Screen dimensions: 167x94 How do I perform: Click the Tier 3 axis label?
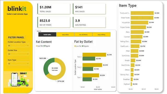pos(79,57)
